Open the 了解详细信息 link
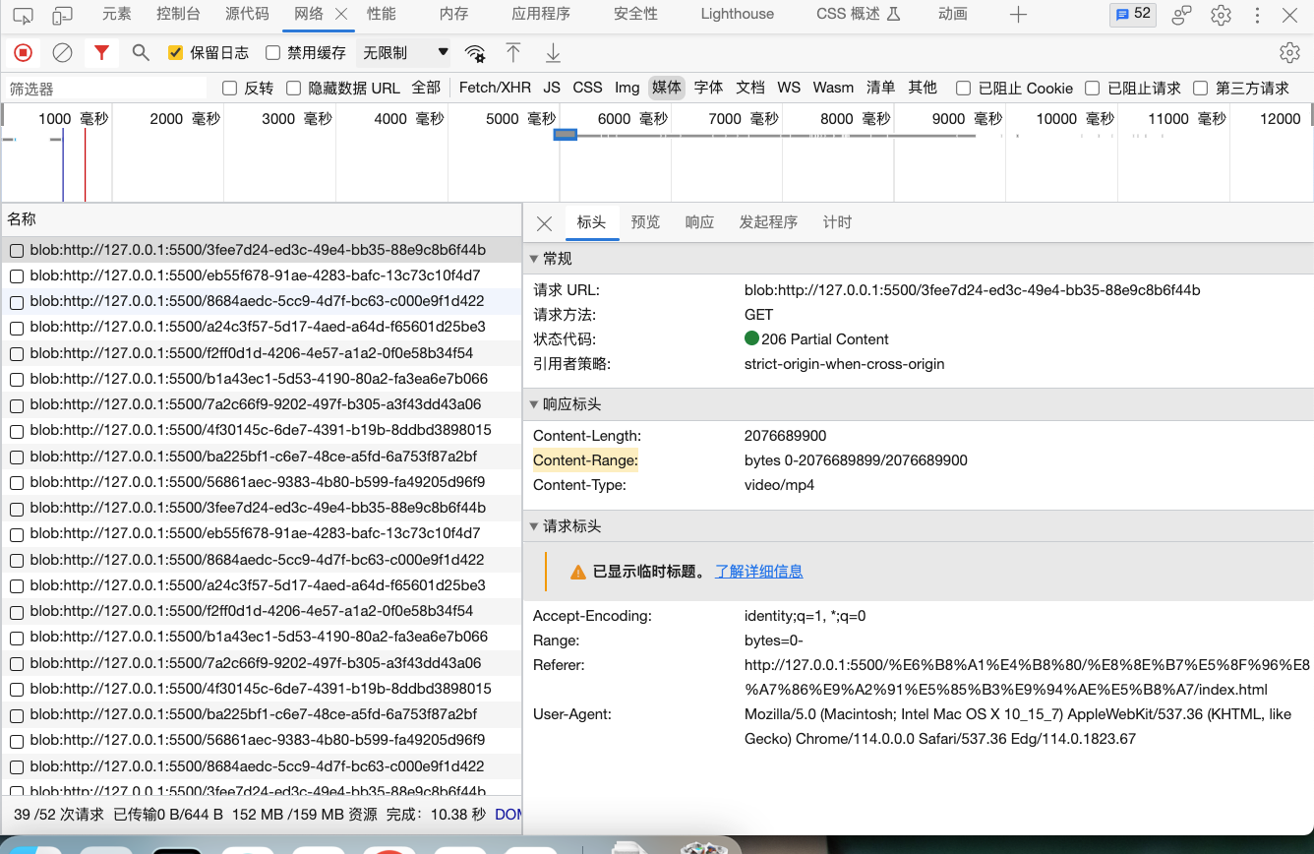The image size is (1314, 854). click(758, 572)
